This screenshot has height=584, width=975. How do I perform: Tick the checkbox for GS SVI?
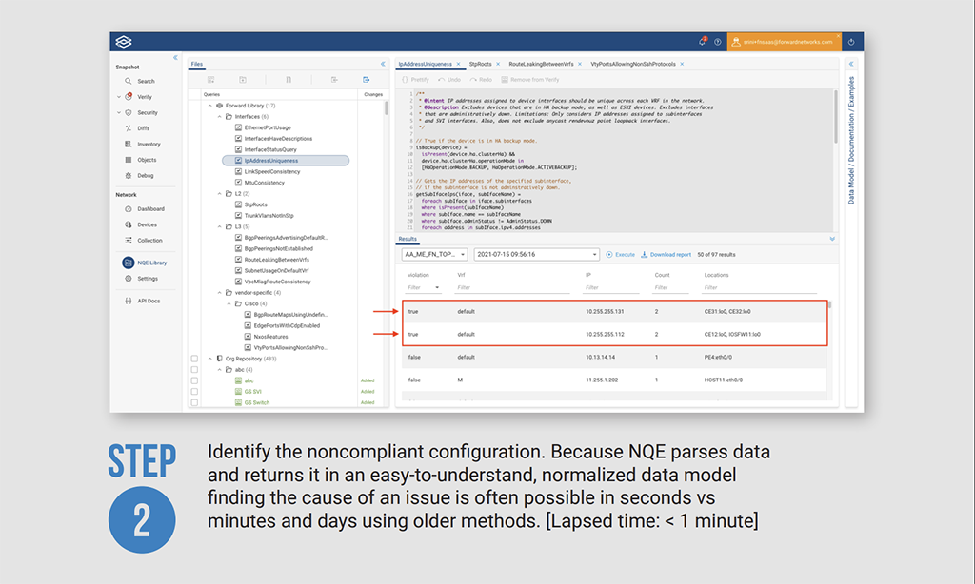pyautogui.click(x=194, y=392)
